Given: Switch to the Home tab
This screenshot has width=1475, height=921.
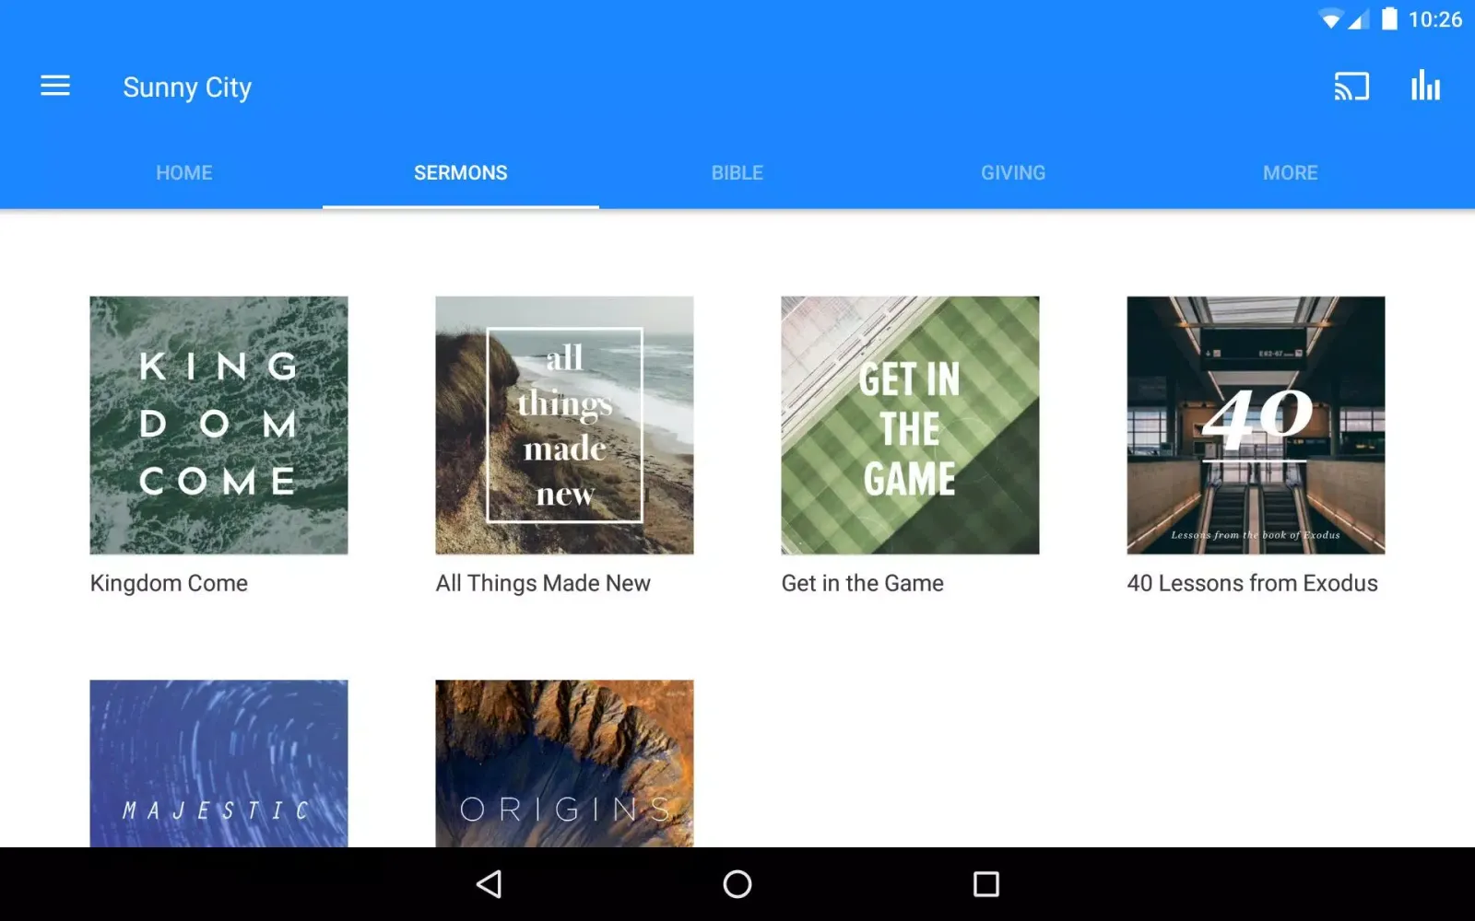Looking at the screenshot, I should [184, 173].
